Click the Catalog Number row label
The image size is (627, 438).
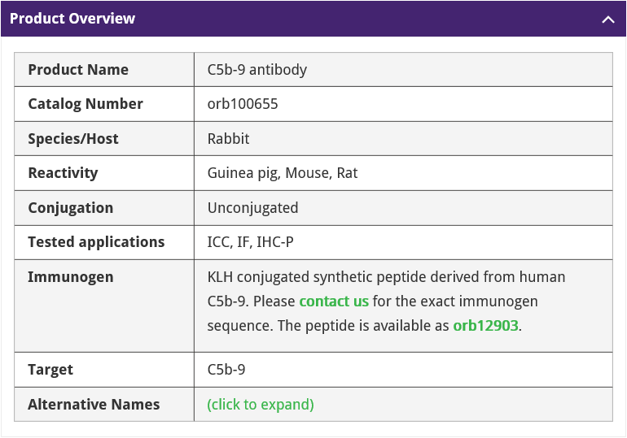[85, 104]
